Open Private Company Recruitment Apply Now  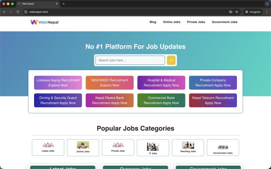tap(213, 83)
